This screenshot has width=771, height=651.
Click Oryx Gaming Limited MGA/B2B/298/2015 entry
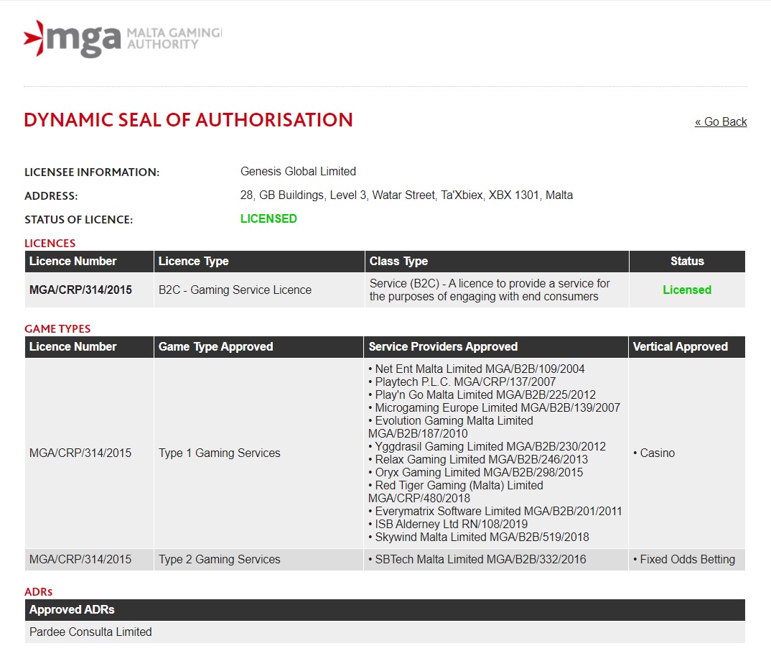click(475, 472)
